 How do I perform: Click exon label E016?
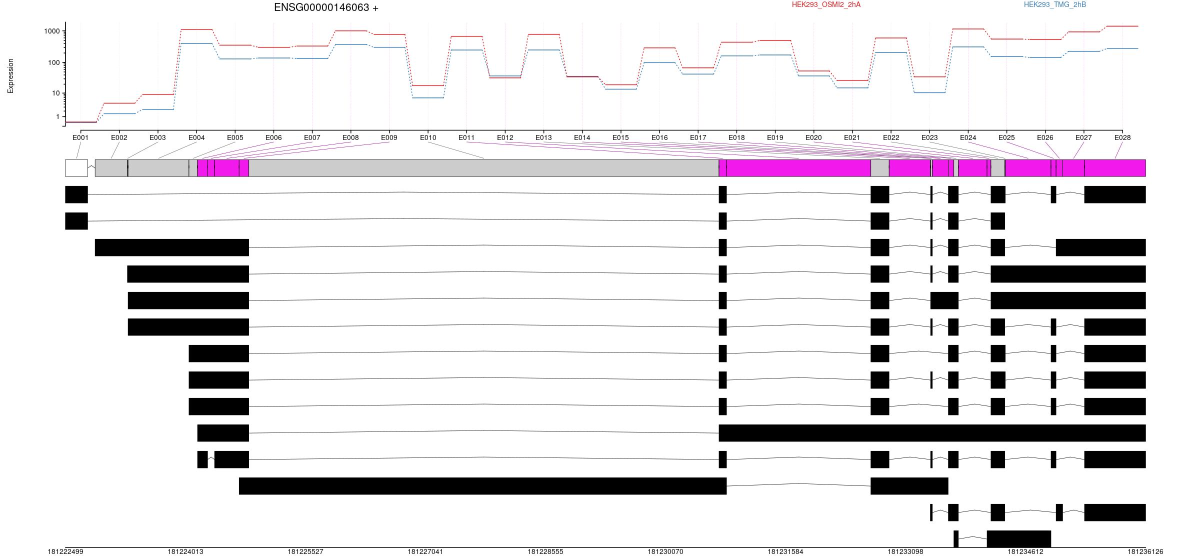tap(659, 137)
